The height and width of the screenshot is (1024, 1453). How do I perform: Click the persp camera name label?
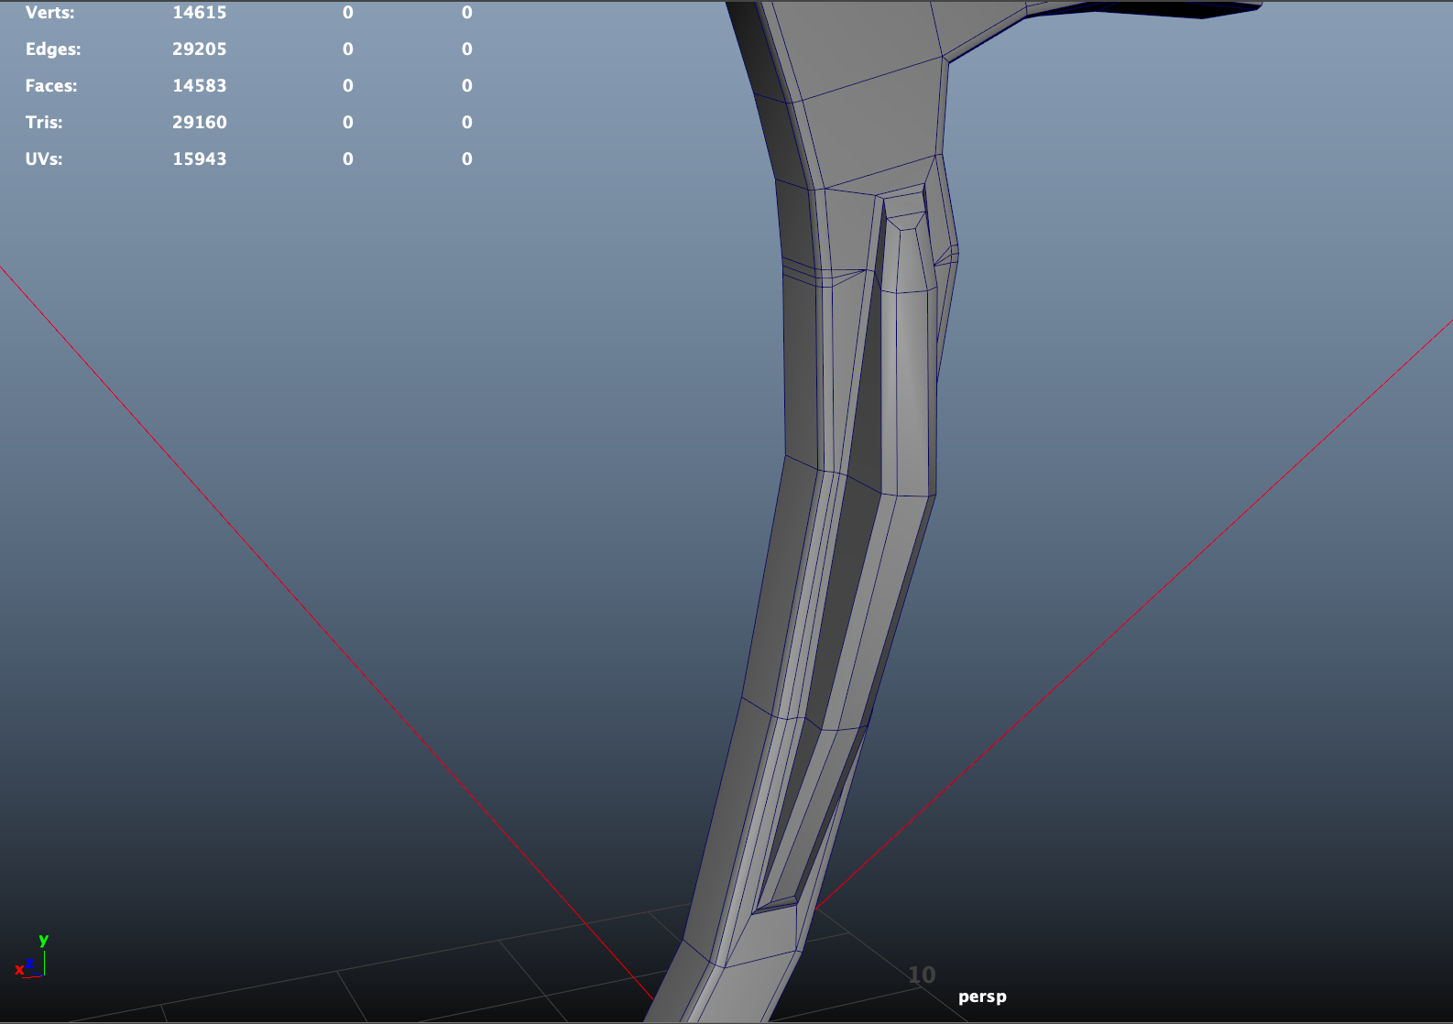click(x=982, y=997)
